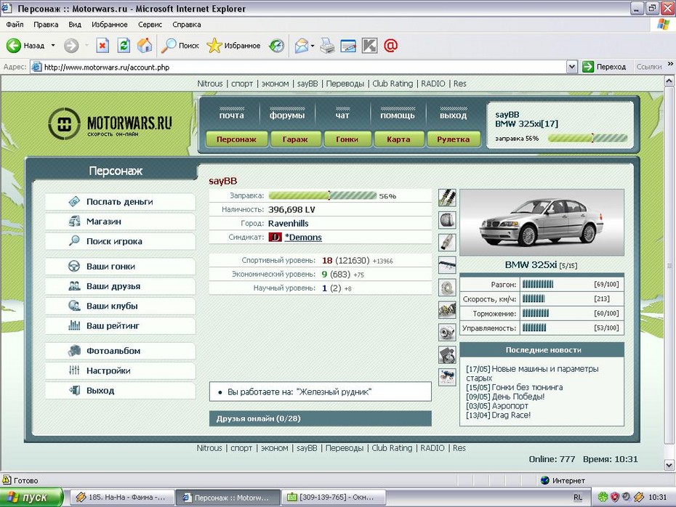Open чат in the top navigation
Screen dimensions: 676x507
click(342, 115)
